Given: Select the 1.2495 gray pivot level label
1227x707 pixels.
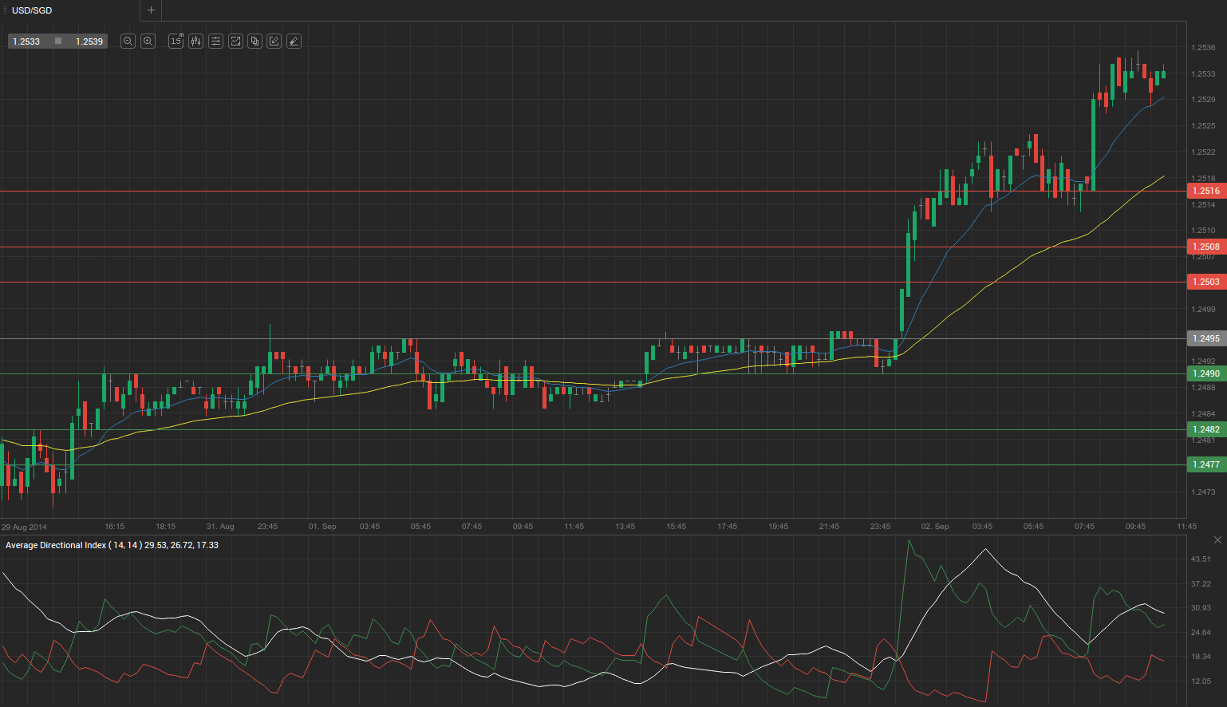Looking at the screenshot, I should point(1205,338).
